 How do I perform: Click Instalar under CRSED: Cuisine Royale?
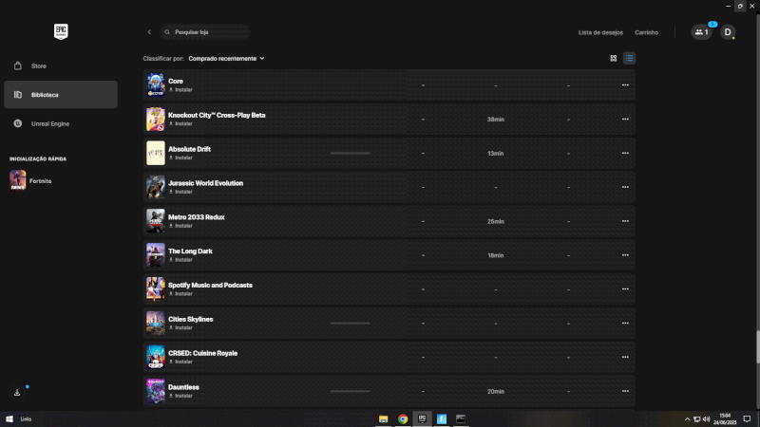click(180, 362)
